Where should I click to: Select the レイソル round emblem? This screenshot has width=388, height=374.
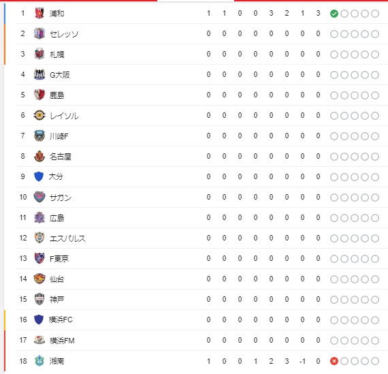pyautogui.click(x=39, y=115)
